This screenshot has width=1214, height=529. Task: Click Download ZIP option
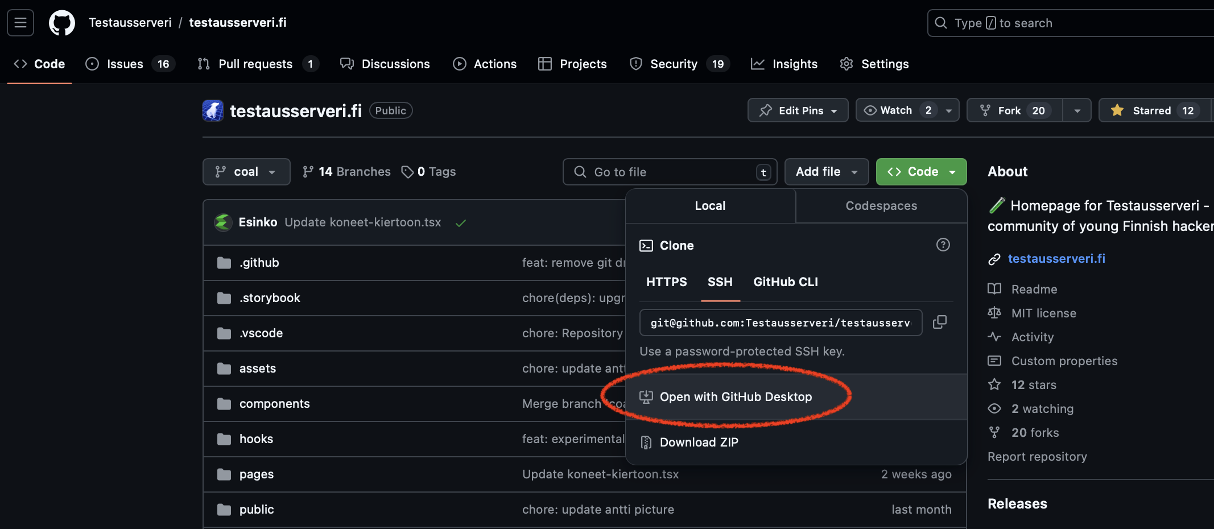click(x=699, y=443)
